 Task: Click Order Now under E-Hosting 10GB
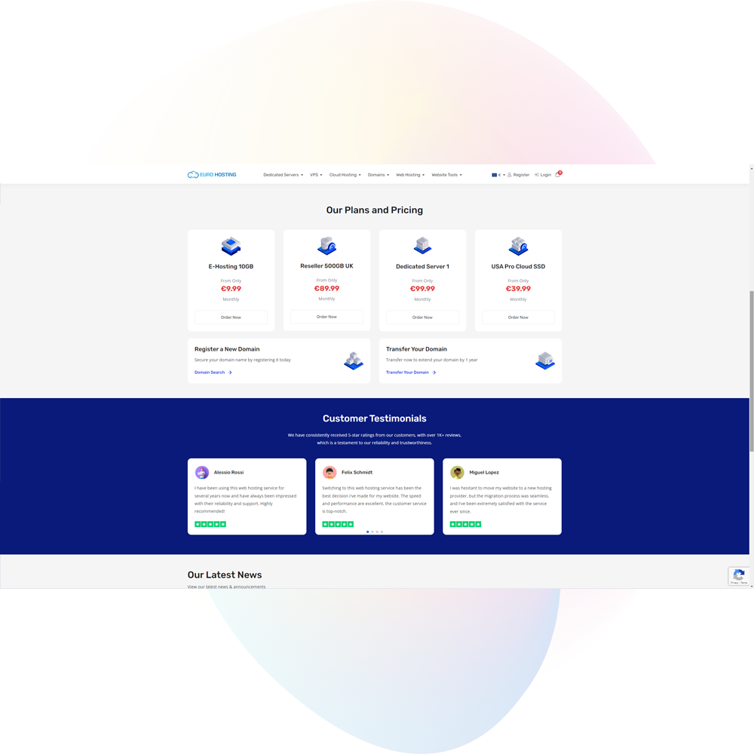[231, 317]
